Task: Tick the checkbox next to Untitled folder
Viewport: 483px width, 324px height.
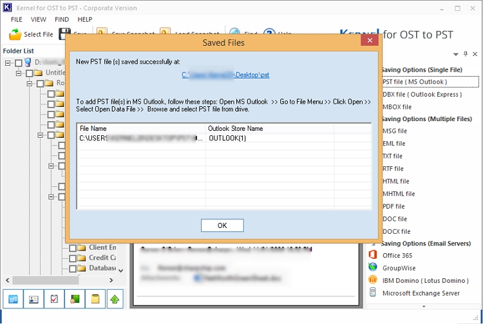Action: 29,73
